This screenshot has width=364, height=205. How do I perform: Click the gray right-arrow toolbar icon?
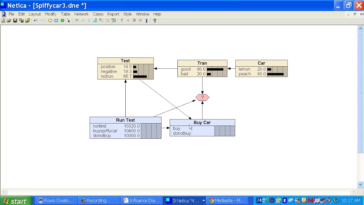128,20
